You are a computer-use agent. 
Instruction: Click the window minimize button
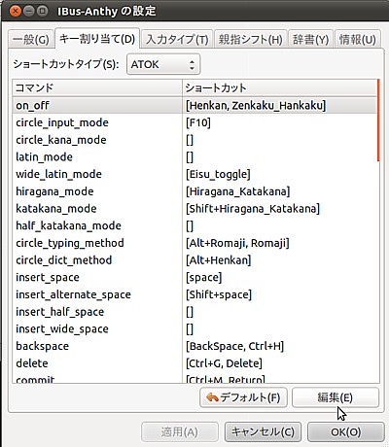(28, 12)
